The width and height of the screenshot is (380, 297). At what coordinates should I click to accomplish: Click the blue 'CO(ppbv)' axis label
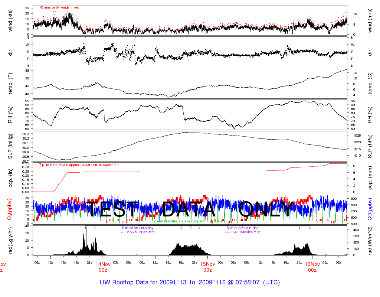point(370,209)
